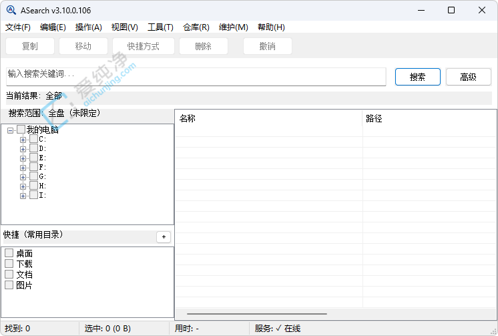Click the 选中: 0 (0 B) status entry
This screenshot has width=498, height=336.
[x=107, y=329]
